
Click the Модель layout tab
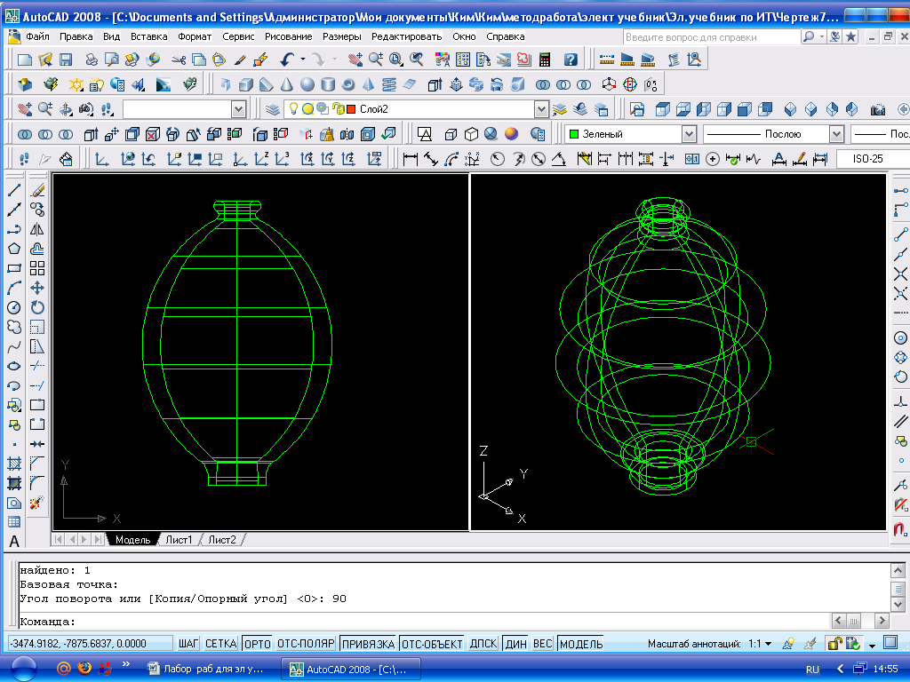coord(132,540)
